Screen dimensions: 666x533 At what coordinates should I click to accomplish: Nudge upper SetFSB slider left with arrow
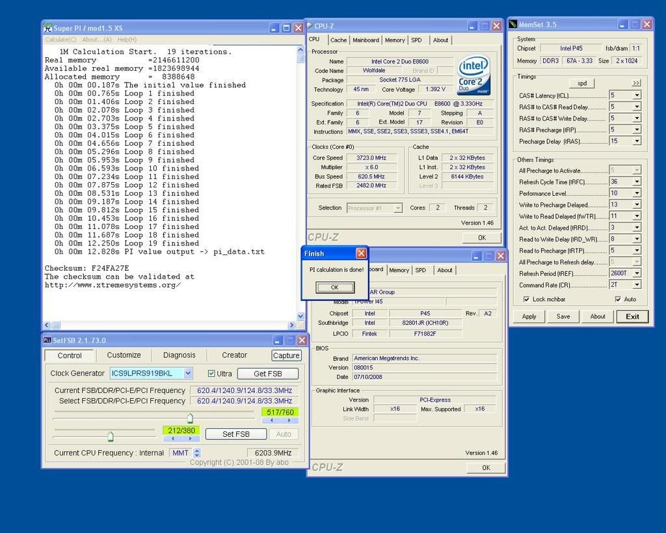[x=271, y=420]
